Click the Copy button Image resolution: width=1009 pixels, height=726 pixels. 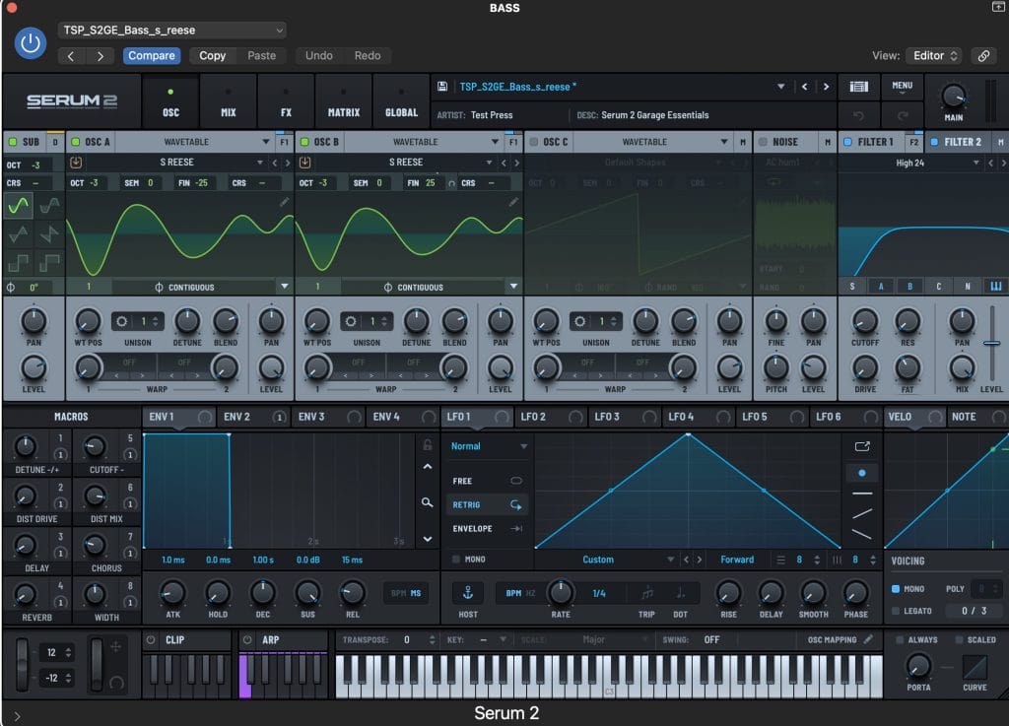(x=213, y=56)
